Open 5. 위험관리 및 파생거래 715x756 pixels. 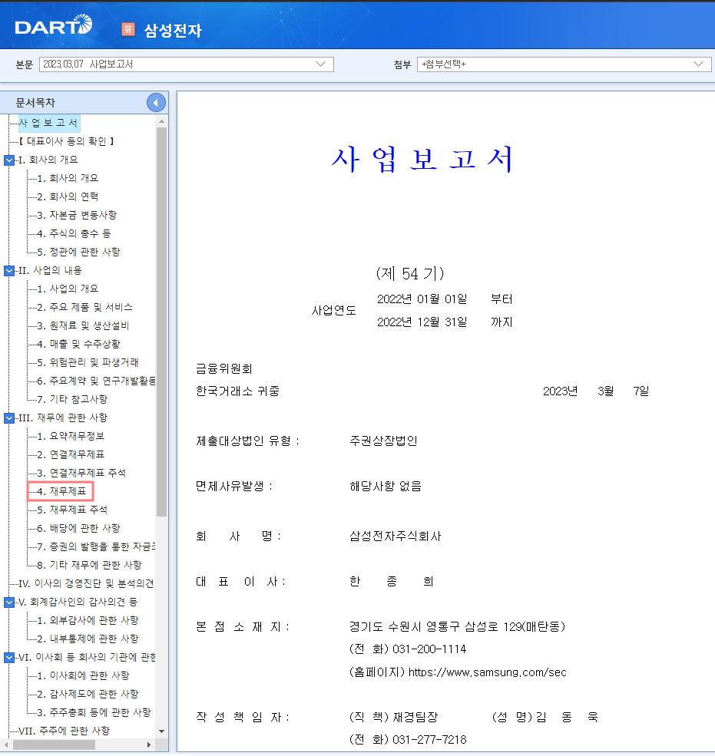88,362
